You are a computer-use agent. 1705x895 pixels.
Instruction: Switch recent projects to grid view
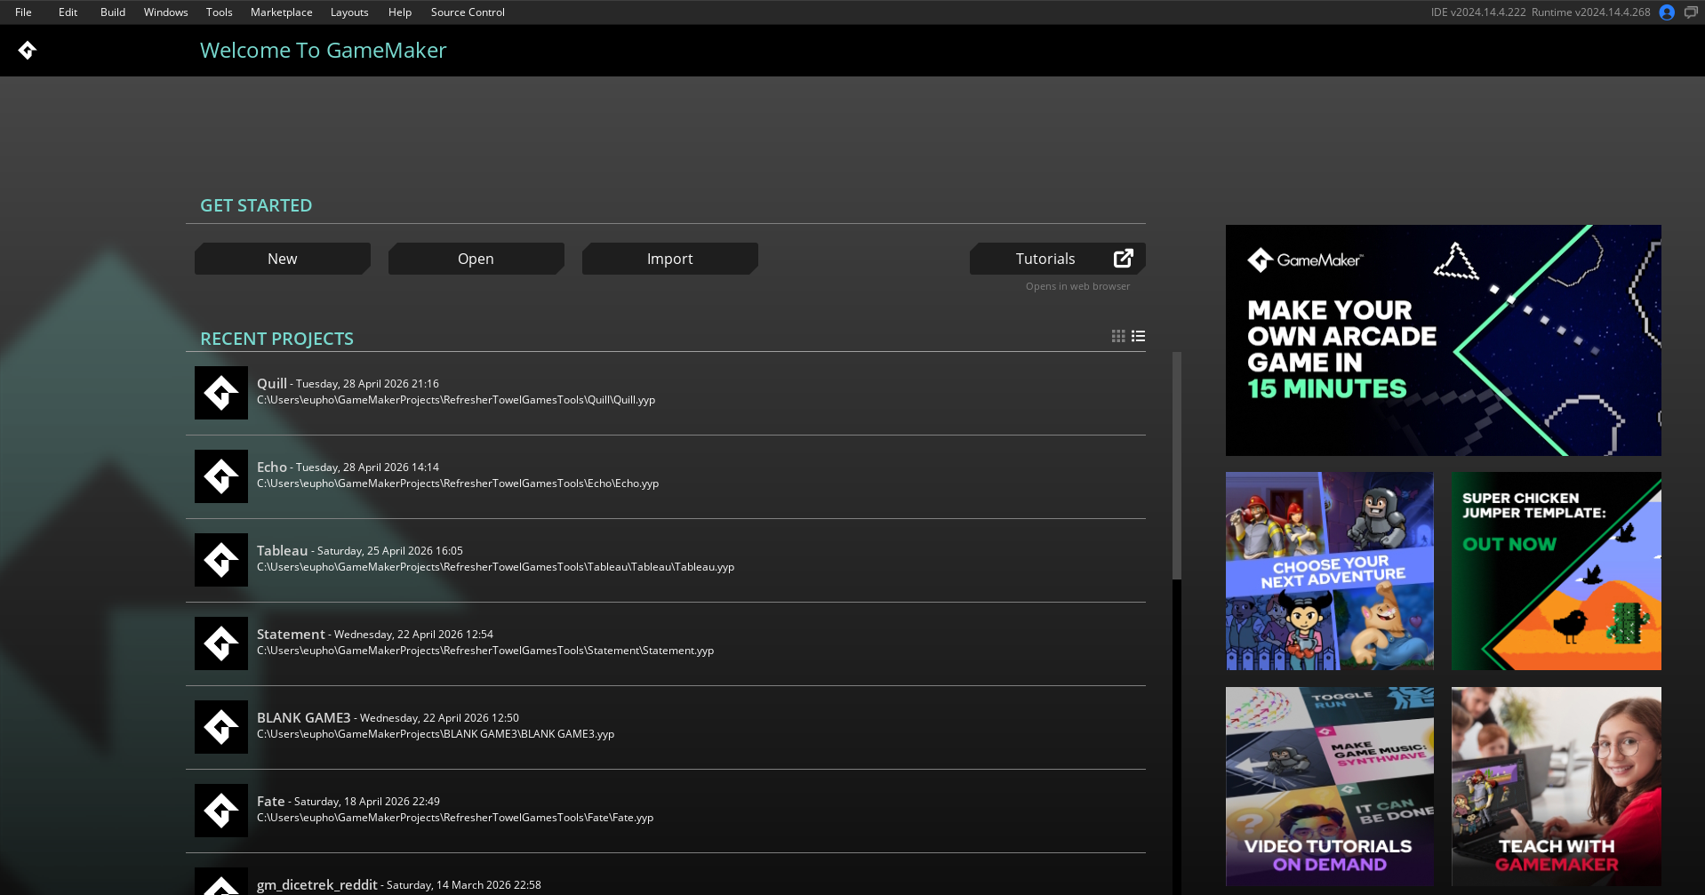tap(1118, 336)
